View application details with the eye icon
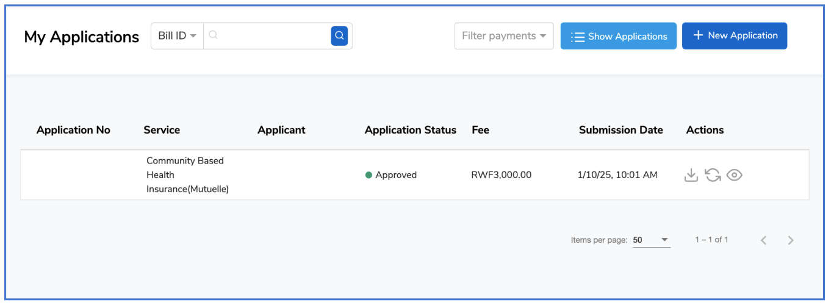 pos(735,175)
